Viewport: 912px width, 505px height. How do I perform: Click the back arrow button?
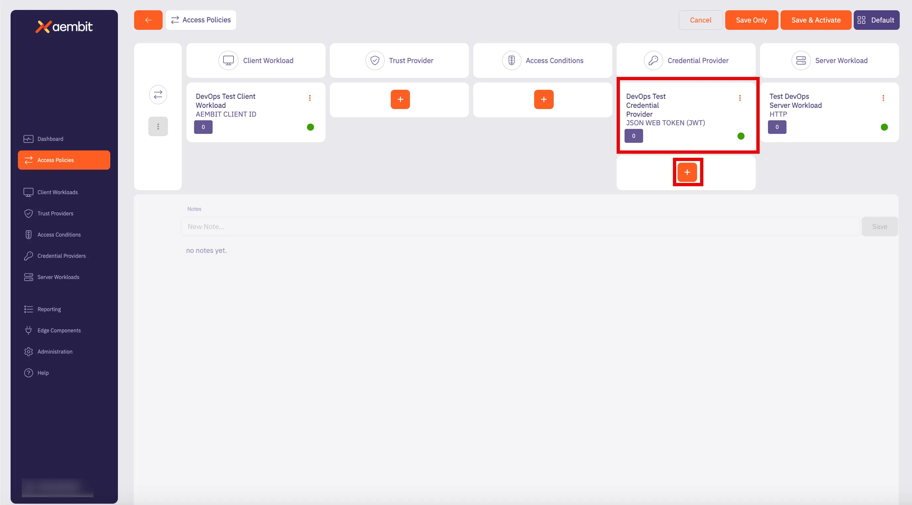click(148, 20)
